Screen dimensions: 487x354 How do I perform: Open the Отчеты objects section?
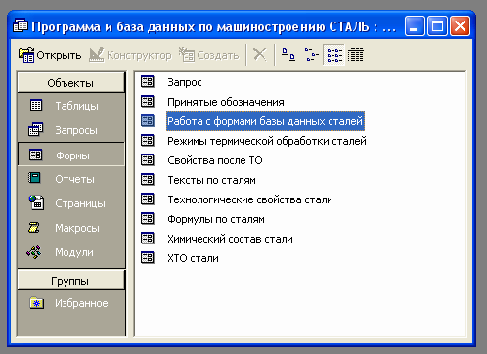70,179
